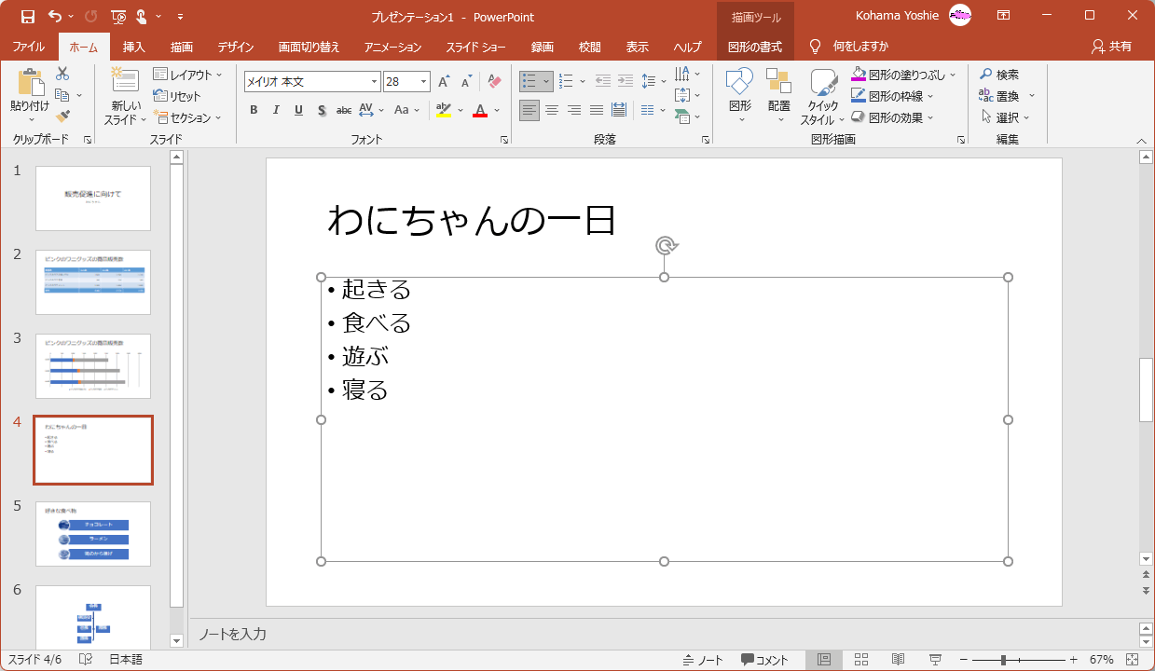
Task: Select the slide 5 thumbnail
Action: pos(93,534)
